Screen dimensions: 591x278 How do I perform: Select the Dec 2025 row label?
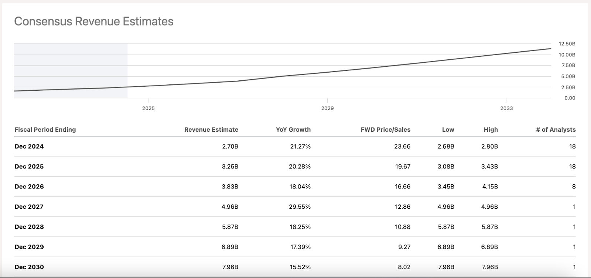click(x=29, y=167)
